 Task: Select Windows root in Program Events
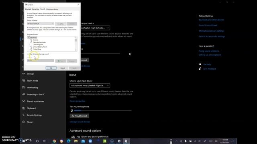tap(33, 38)
